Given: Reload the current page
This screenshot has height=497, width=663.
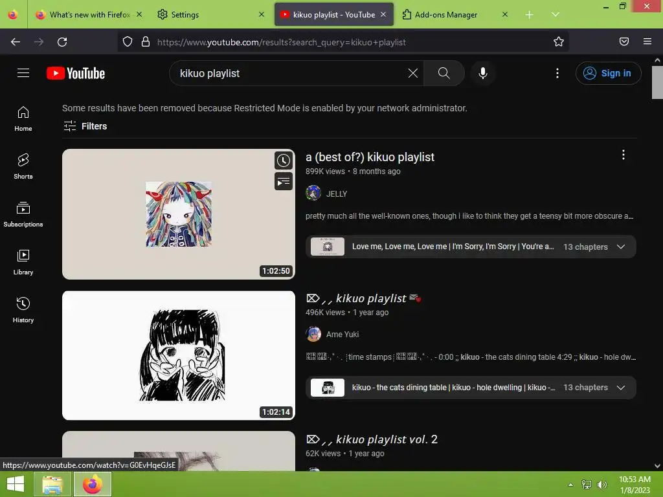Looking at the screenshot, I should [x=62, y=42].
